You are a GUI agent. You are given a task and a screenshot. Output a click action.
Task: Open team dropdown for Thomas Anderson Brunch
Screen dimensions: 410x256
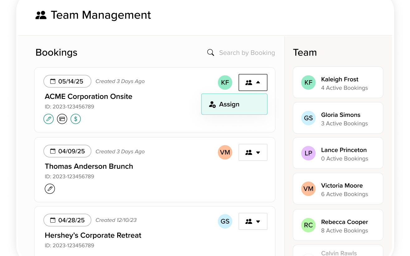coord(253,152)
